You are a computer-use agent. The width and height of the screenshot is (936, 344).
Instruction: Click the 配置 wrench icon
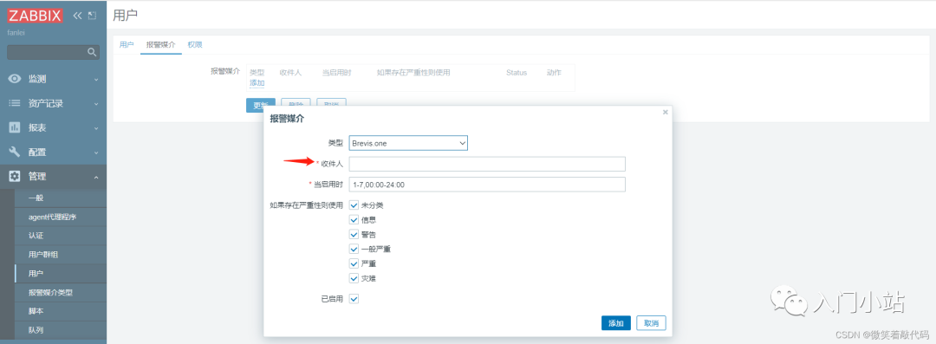pyautogui.click(x=15, y=152)
